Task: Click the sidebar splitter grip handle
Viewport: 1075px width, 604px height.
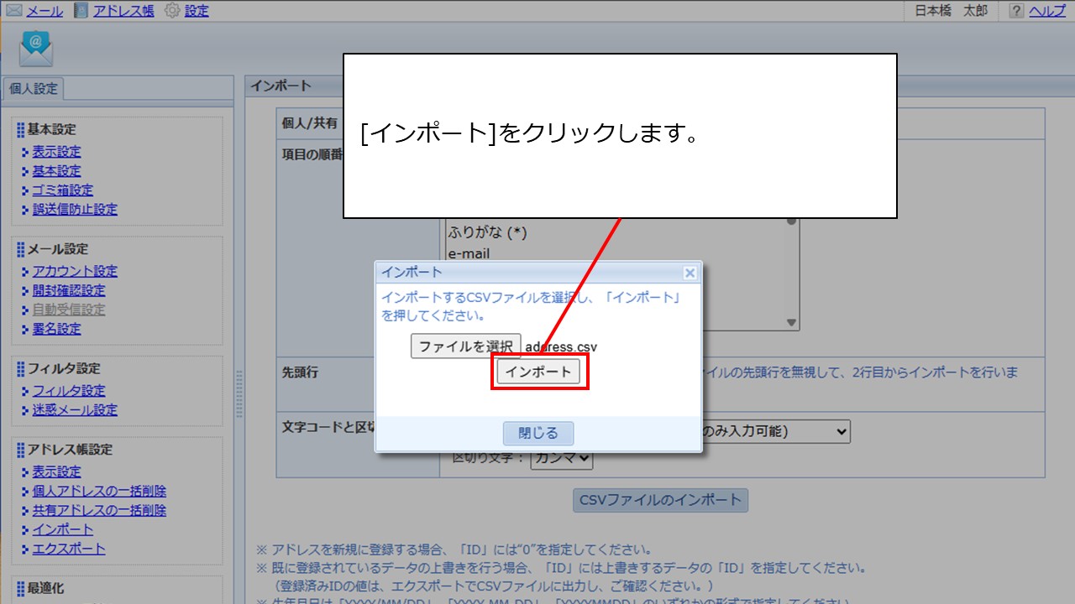Action: (239, 394)
